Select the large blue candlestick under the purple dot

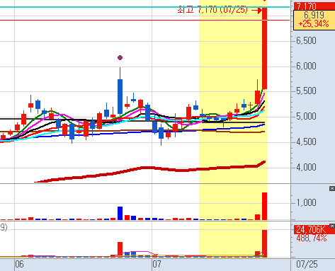[120, 97]
